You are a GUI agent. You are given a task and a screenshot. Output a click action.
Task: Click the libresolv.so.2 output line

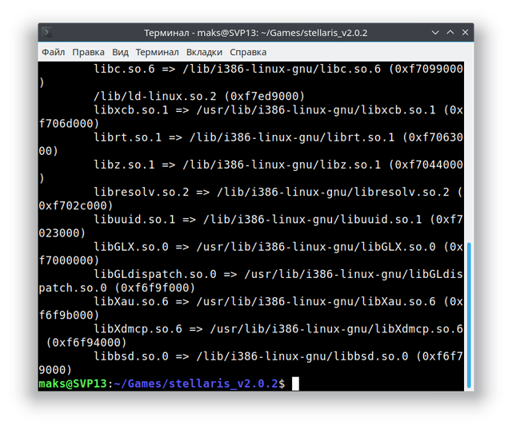(278, 192)
